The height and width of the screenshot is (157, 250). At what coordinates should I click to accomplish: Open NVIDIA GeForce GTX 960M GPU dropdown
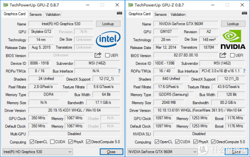162,152
